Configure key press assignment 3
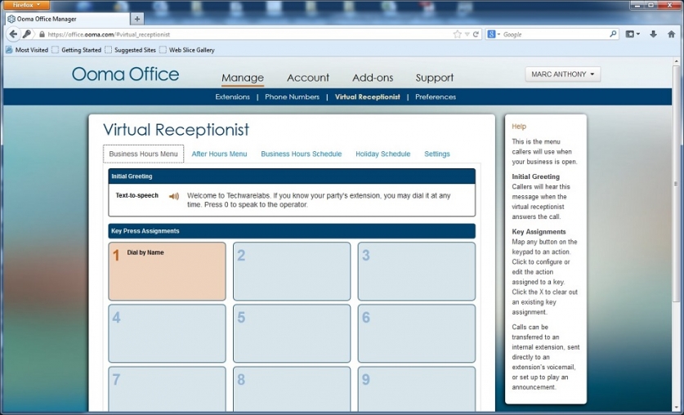The height and width of the screenshot is (415, 684). [x=417, y=271]
